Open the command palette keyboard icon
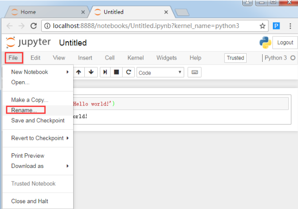This screenshot has height=209, width=298. 195,72
